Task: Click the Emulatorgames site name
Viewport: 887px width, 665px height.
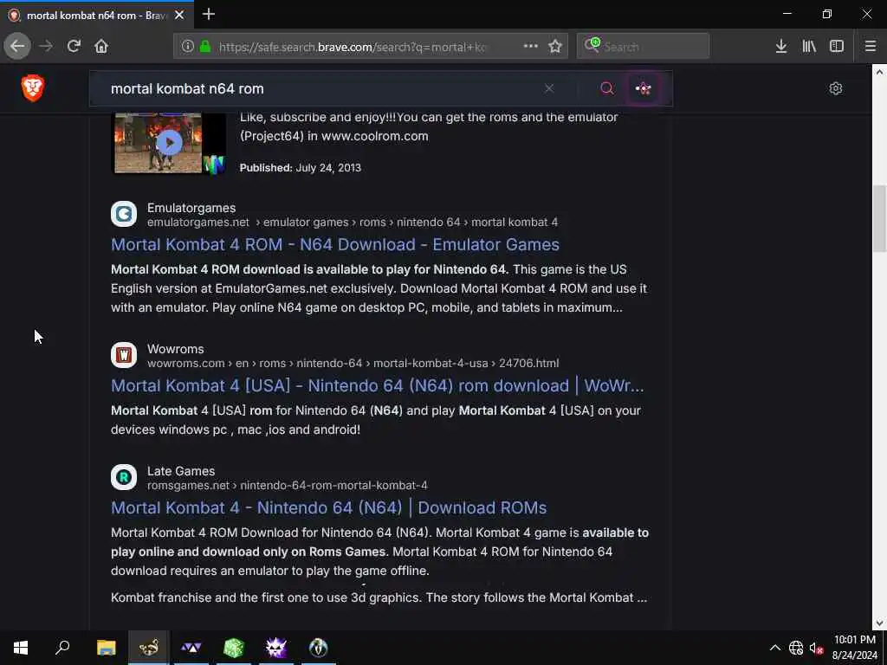Action: pos(191,208)
